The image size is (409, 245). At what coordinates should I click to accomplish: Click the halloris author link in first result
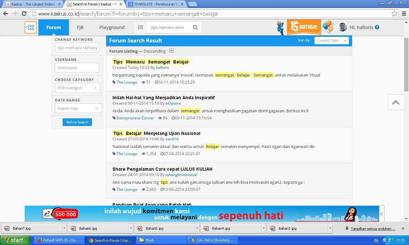click(x=162, y=68)
